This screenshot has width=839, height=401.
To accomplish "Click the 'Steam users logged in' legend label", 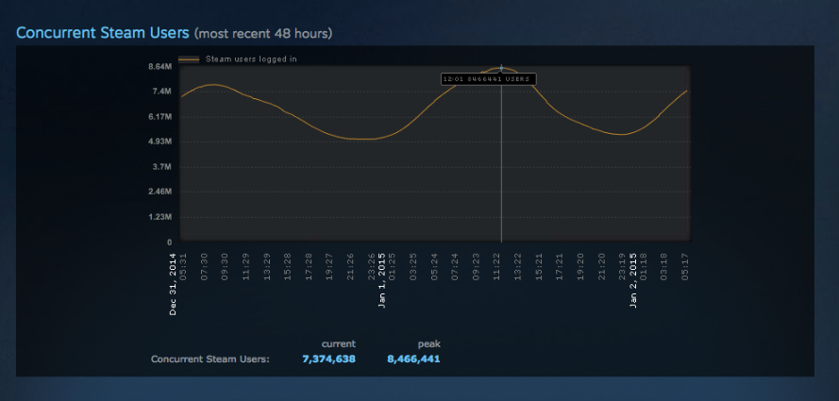I will (251, 59).
